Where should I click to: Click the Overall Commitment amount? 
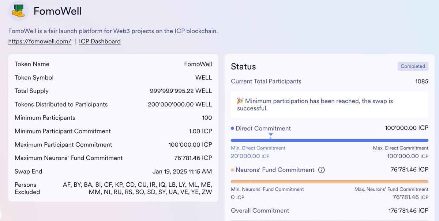click(408, 211)
